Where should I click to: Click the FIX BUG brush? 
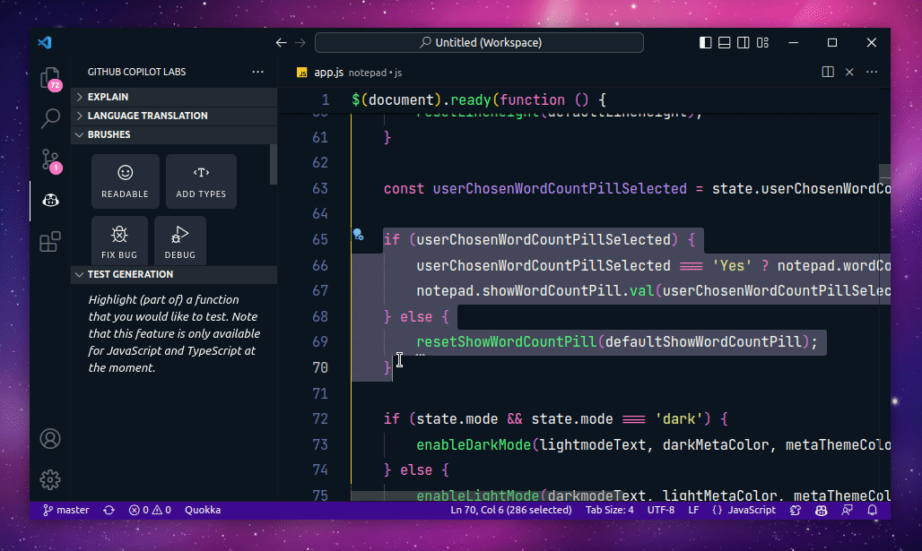(119, 240)
